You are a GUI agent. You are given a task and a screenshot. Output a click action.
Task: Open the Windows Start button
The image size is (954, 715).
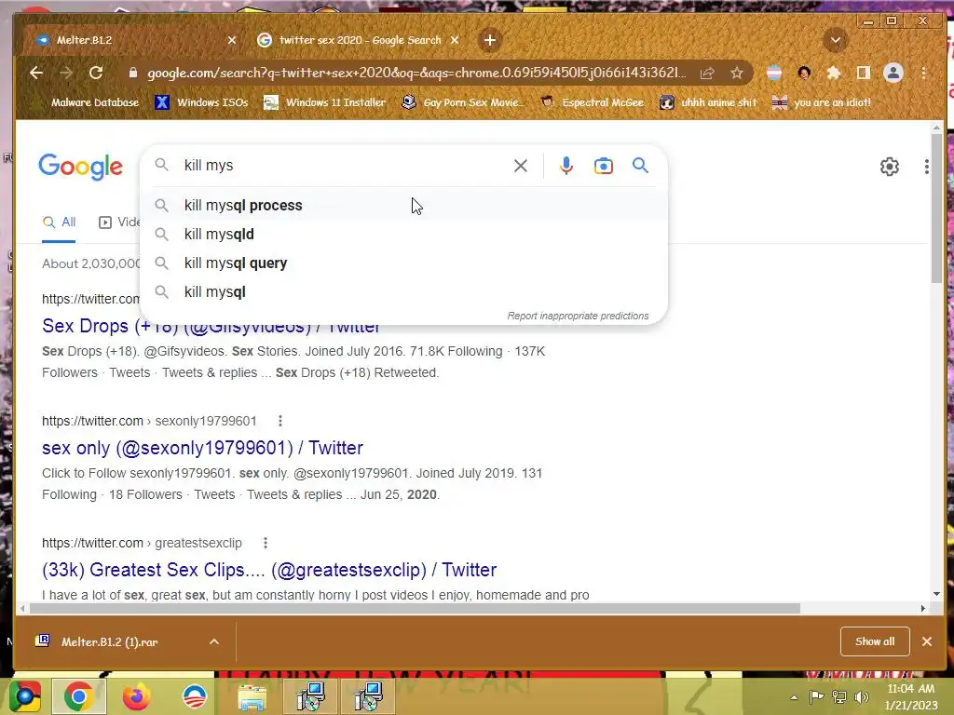click(x=24, y=696)
